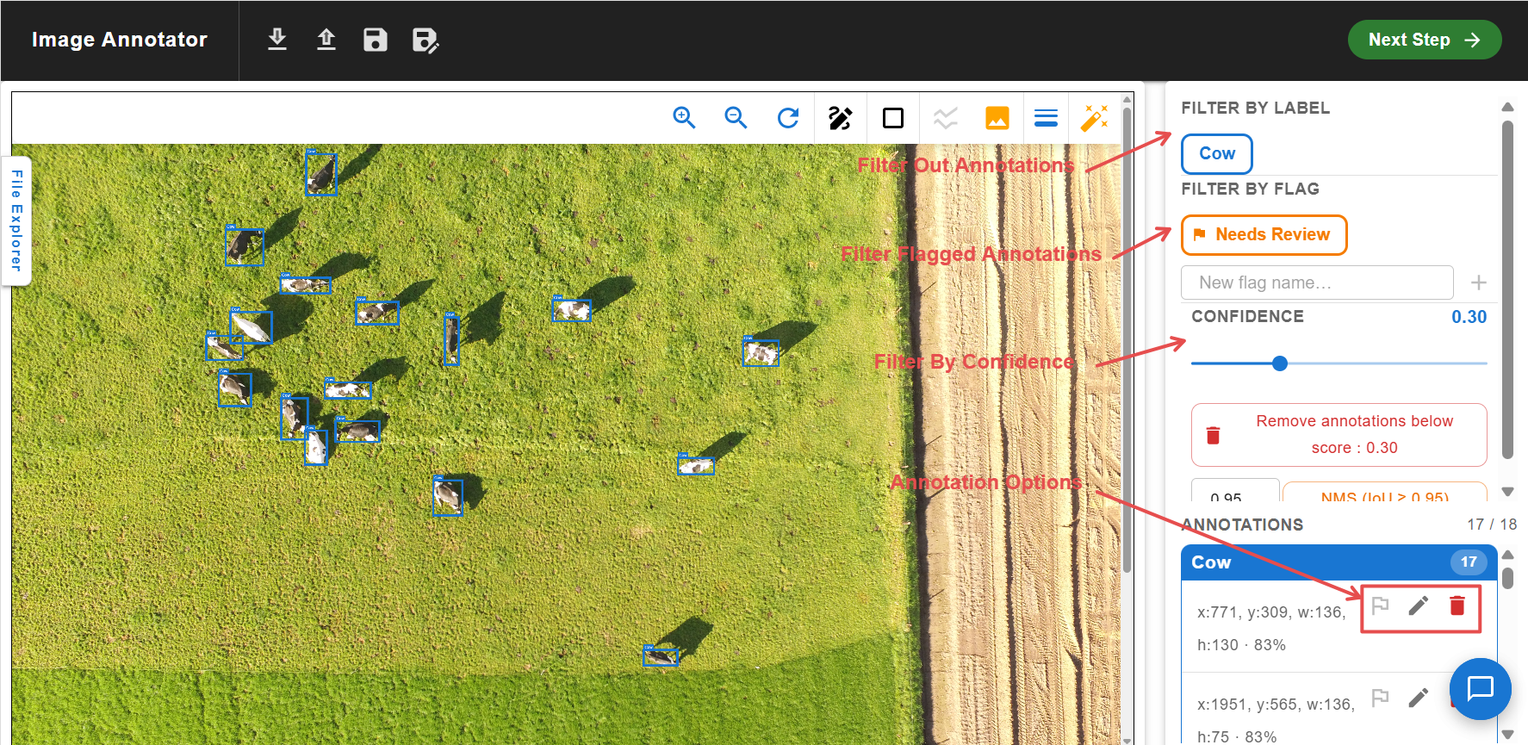The width and height of the screenshot is (1528, 745).
Task: Open the blue lines menu icon
Action: tap(1046, 118)
